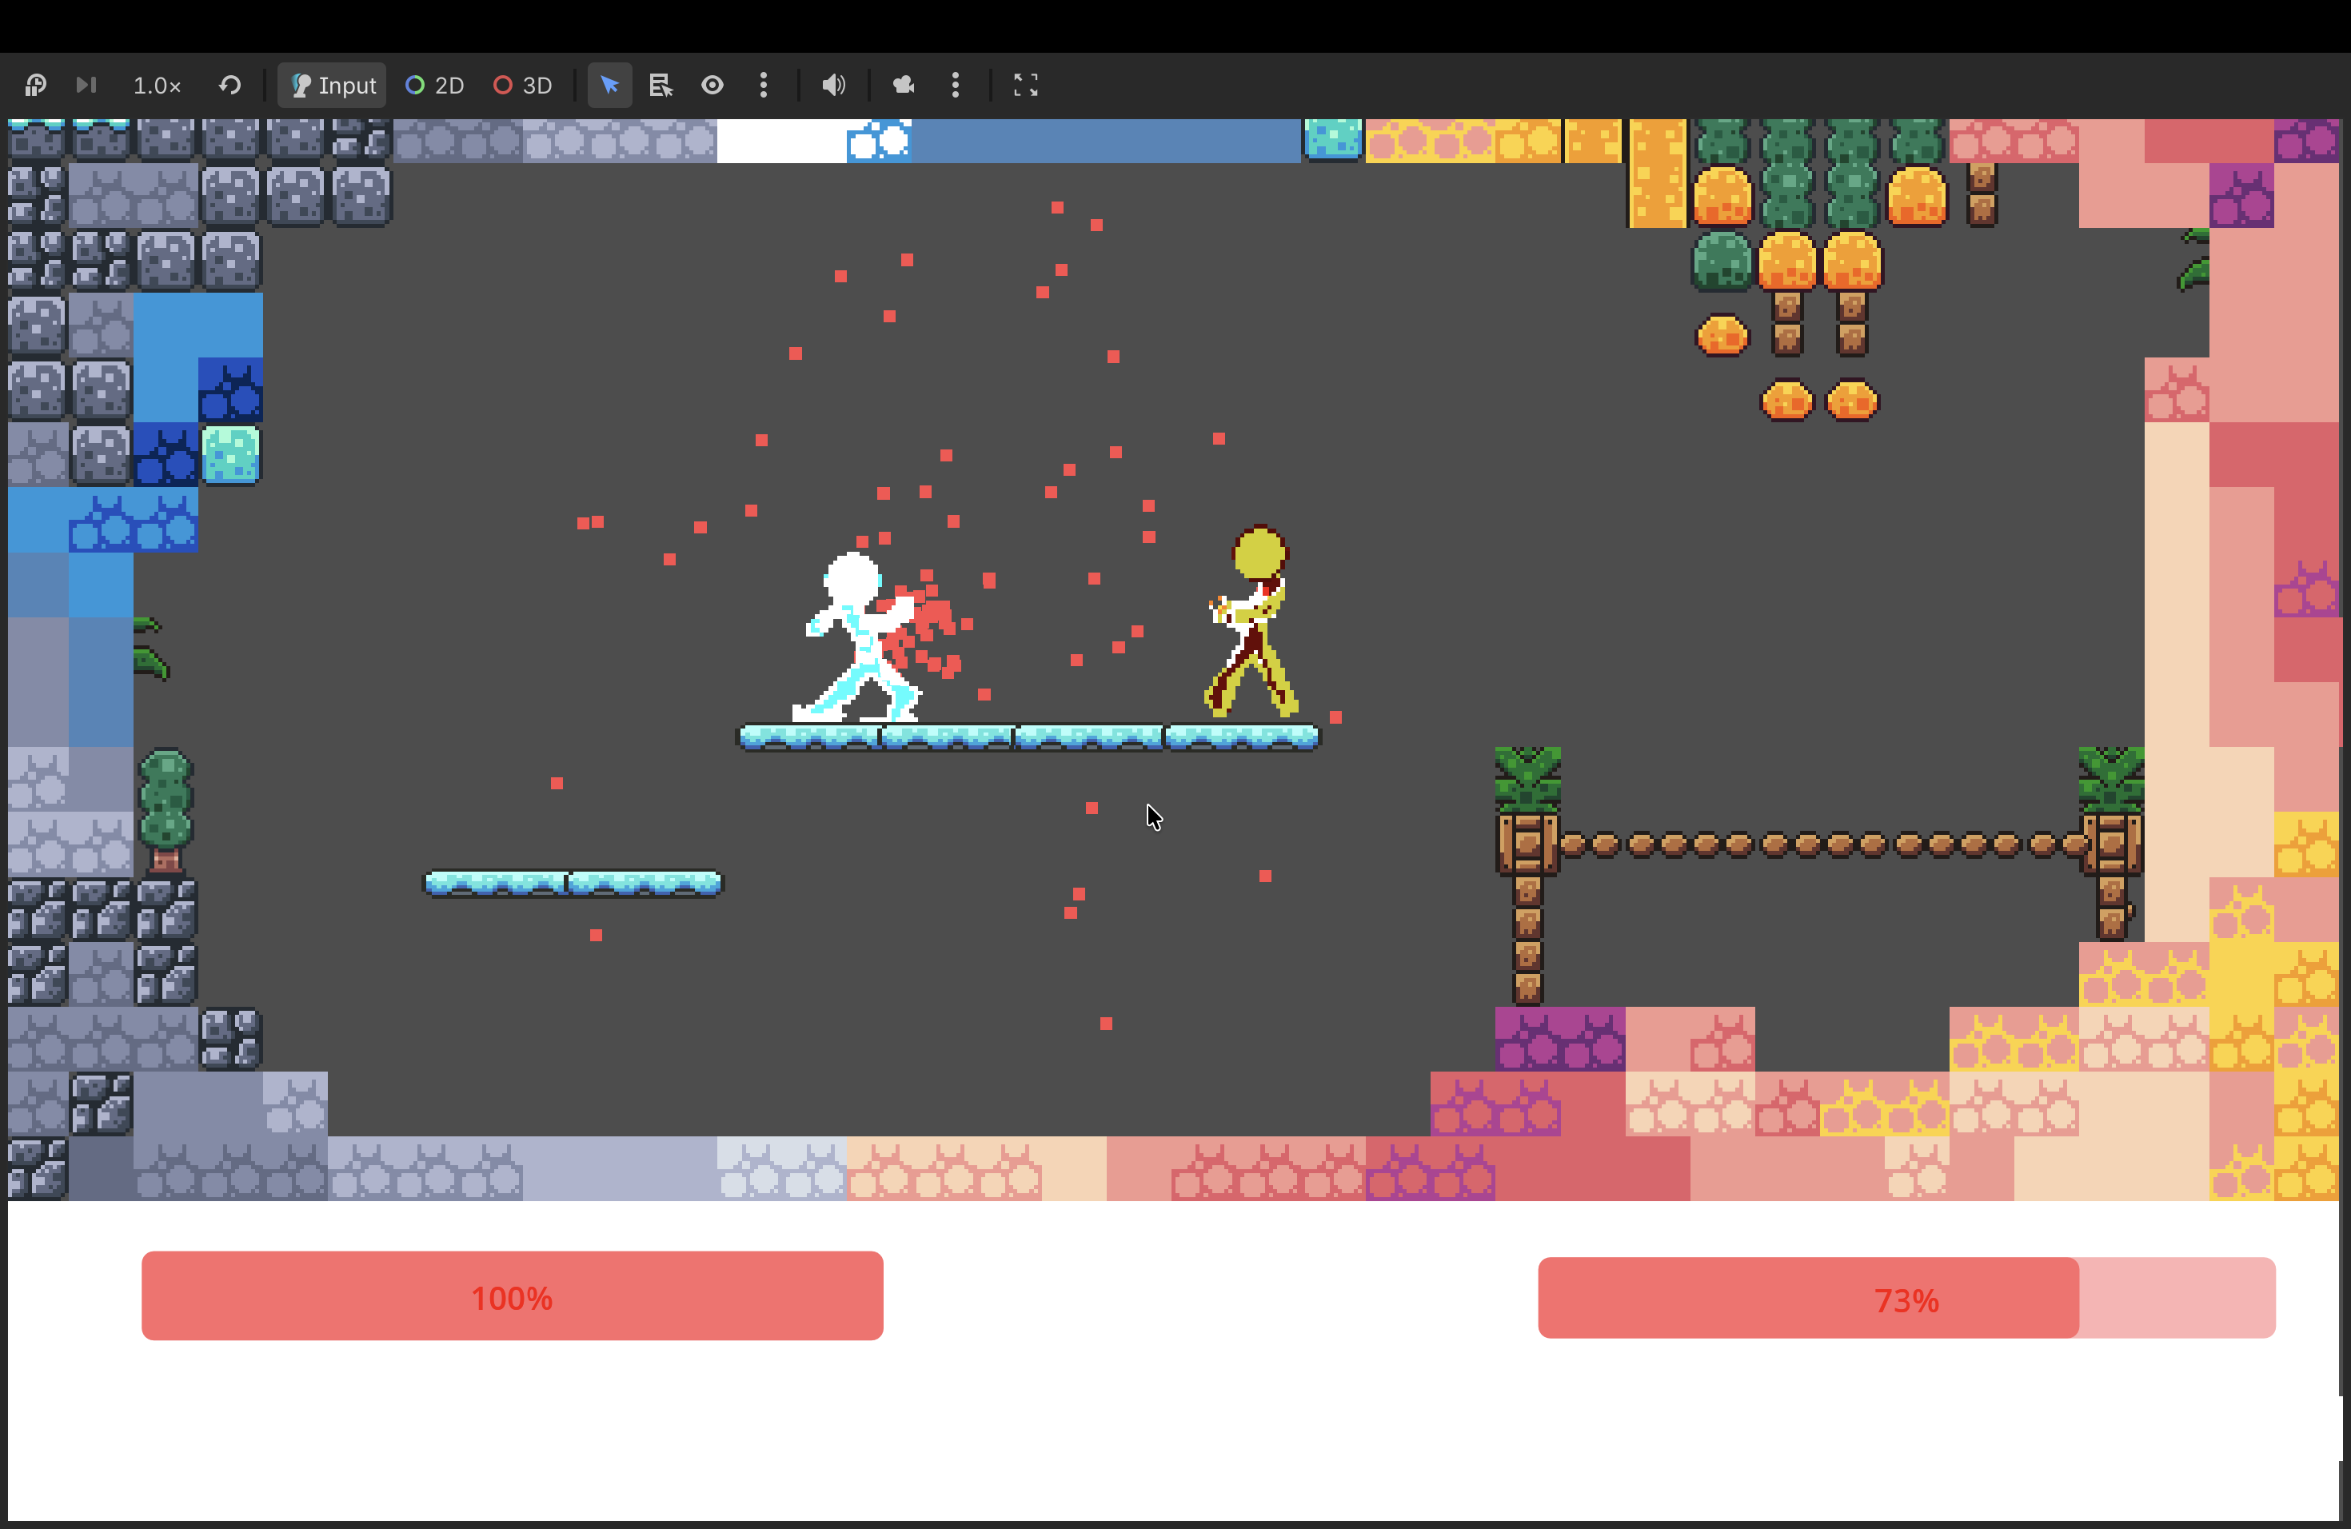Click the suspend/pause embedded game icon
Image resolution: width=2351 pixels, height=1529 pixels.
35,85
